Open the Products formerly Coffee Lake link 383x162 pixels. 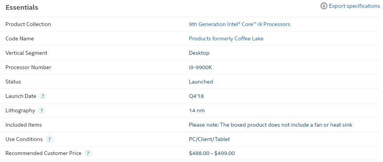tap(226, 38)
